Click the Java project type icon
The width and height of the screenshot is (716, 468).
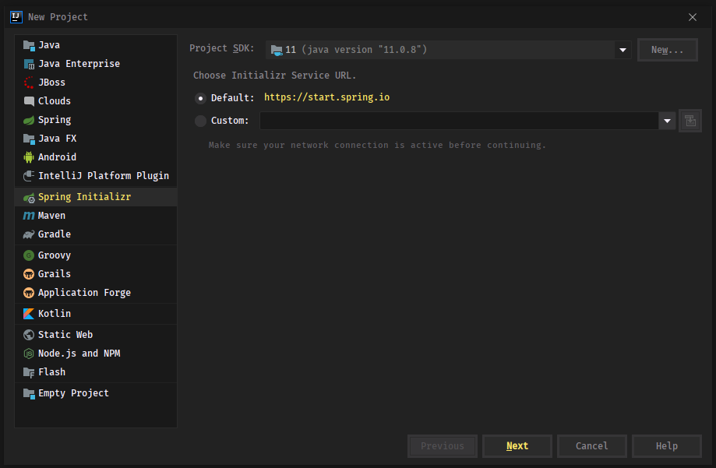[29, 45]
